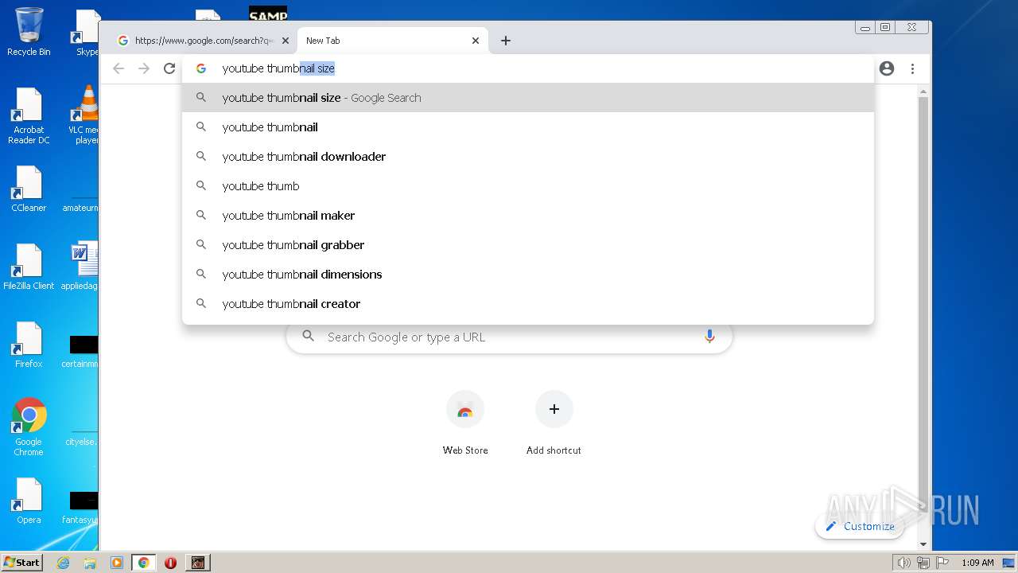Open the Acrobat Reader DC desktop shortcut
Image resolution: width=1018 pixels, height=573 pixels.
click(x=29, y=116)
